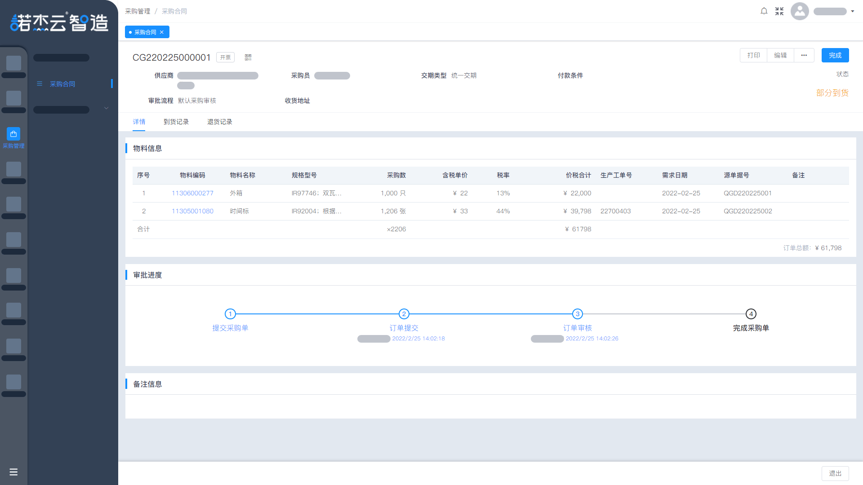The height and width of the screenshot is (485, 863).
Task: Click the 完成 button
Action: click(x=835, y=55)
